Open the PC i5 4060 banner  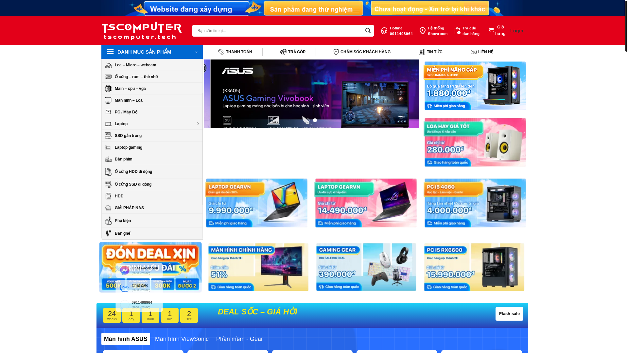(475, 203)
